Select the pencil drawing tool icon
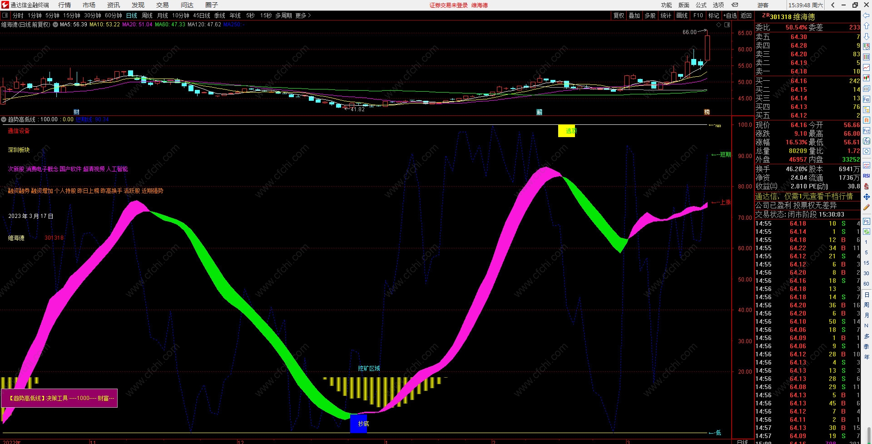 [867, 207]
